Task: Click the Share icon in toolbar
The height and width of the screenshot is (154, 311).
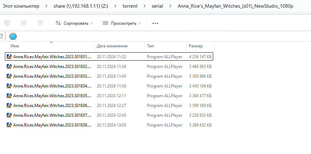Action: click(24, 23)
